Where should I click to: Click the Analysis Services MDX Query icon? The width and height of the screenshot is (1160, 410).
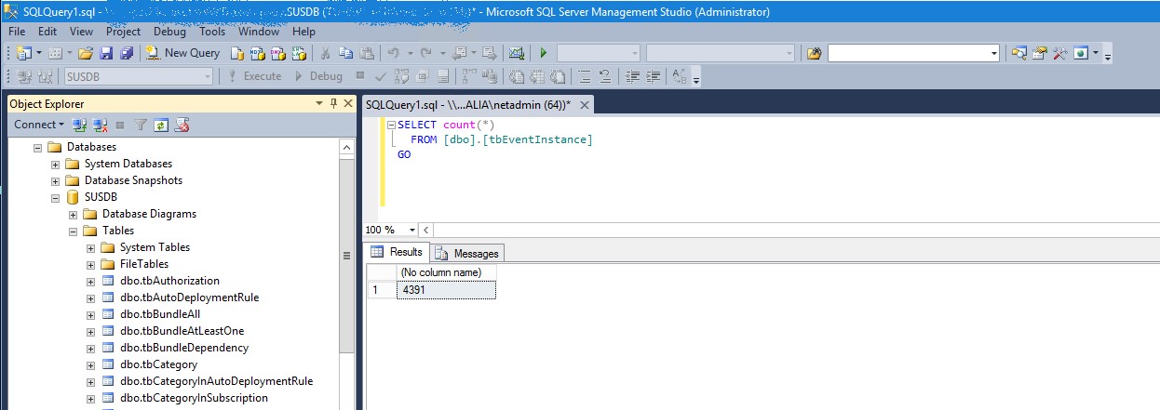point(257,53)
